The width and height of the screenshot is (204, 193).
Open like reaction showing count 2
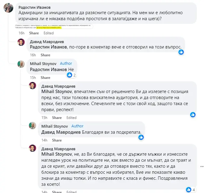click(70, 75)
